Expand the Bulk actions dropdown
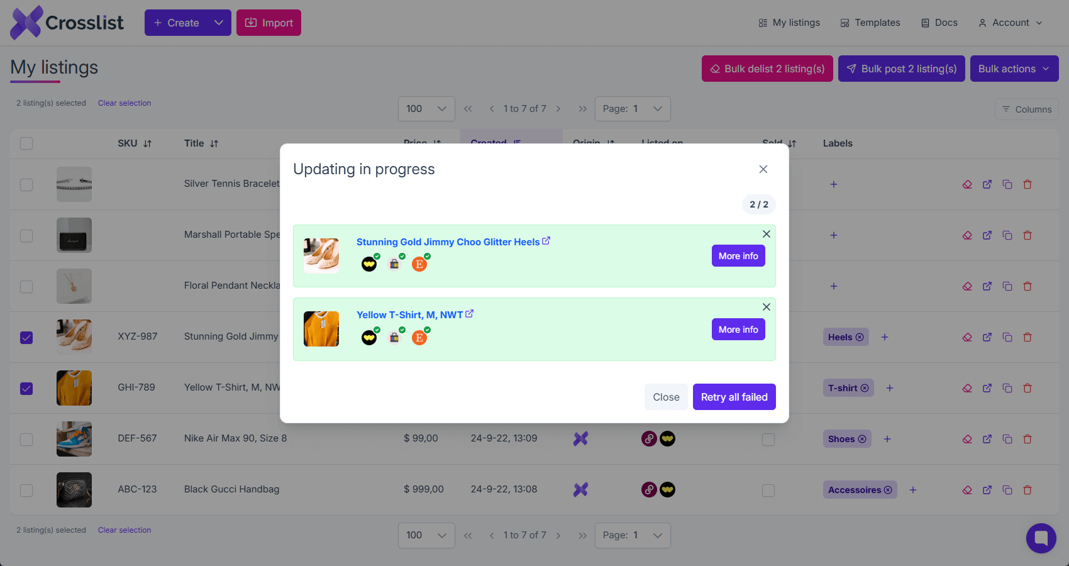 1014,69
